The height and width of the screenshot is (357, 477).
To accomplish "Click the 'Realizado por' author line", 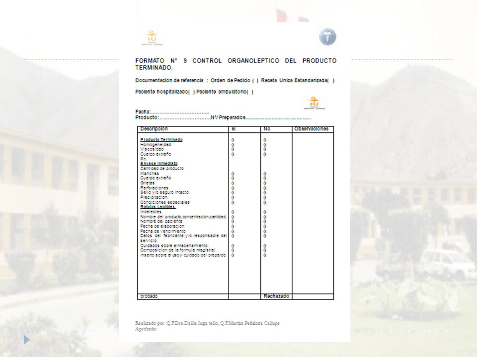I will coord(207,323).
